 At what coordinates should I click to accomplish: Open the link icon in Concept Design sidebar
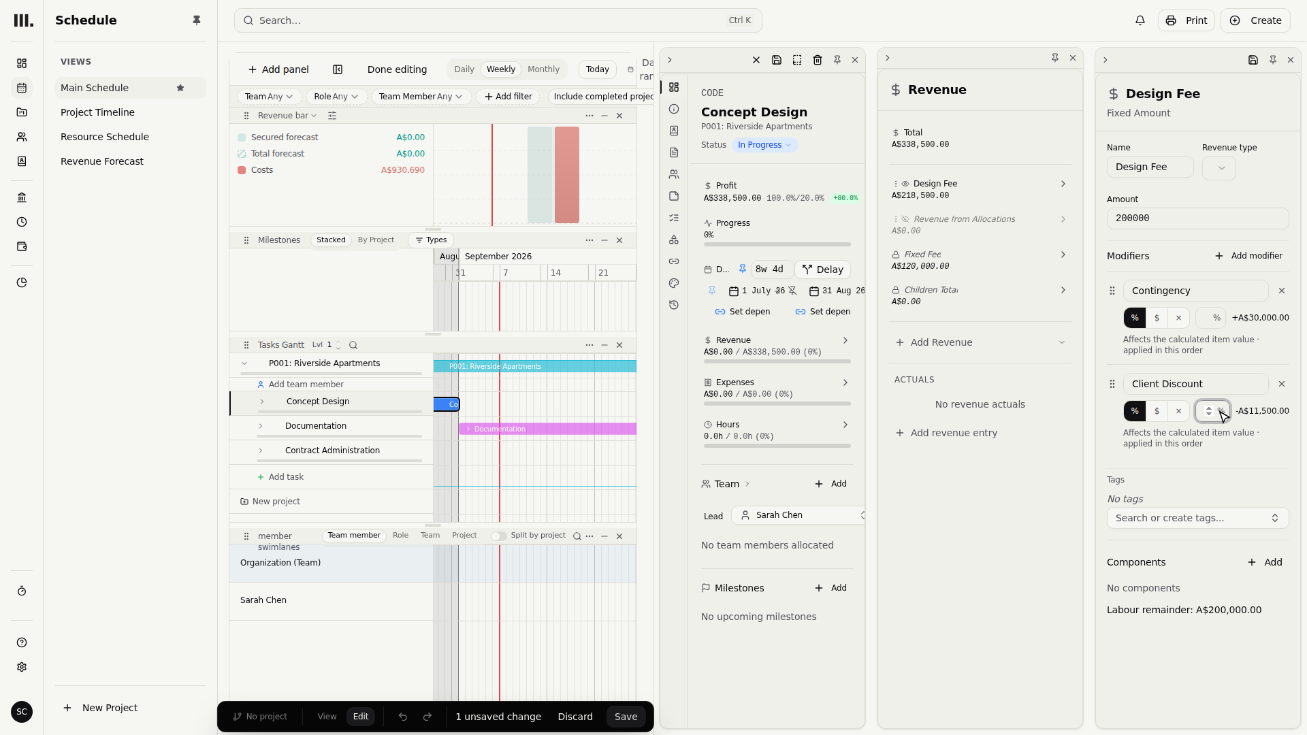click(x=674, y=261)
